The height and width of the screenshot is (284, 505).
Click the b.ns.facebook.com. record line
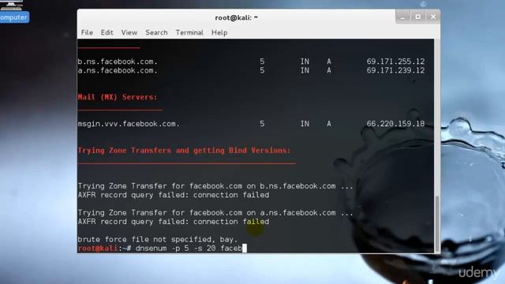(251, 62)
